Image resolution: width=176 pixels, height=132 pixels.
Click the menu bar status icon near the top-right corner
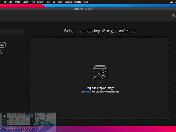point(171,2)
